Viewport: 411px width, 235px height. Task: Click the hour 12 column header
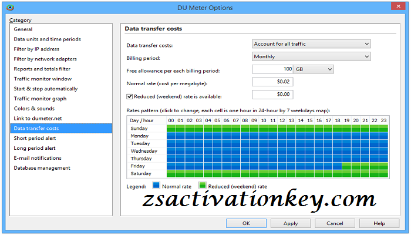(x=282, y=120)
